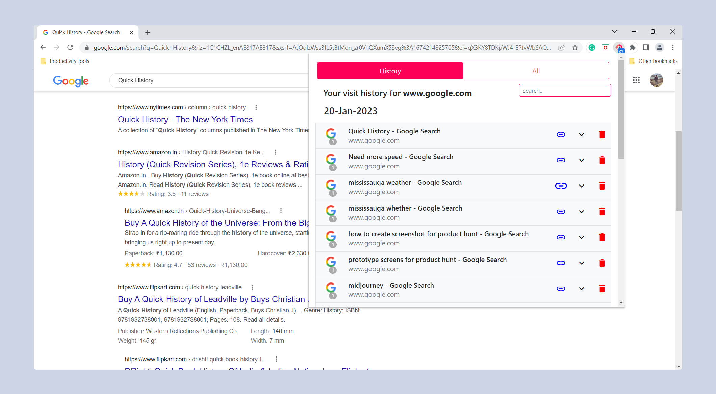
Task: Expand mississauga weather entry details
Action: tap(581, 186)
